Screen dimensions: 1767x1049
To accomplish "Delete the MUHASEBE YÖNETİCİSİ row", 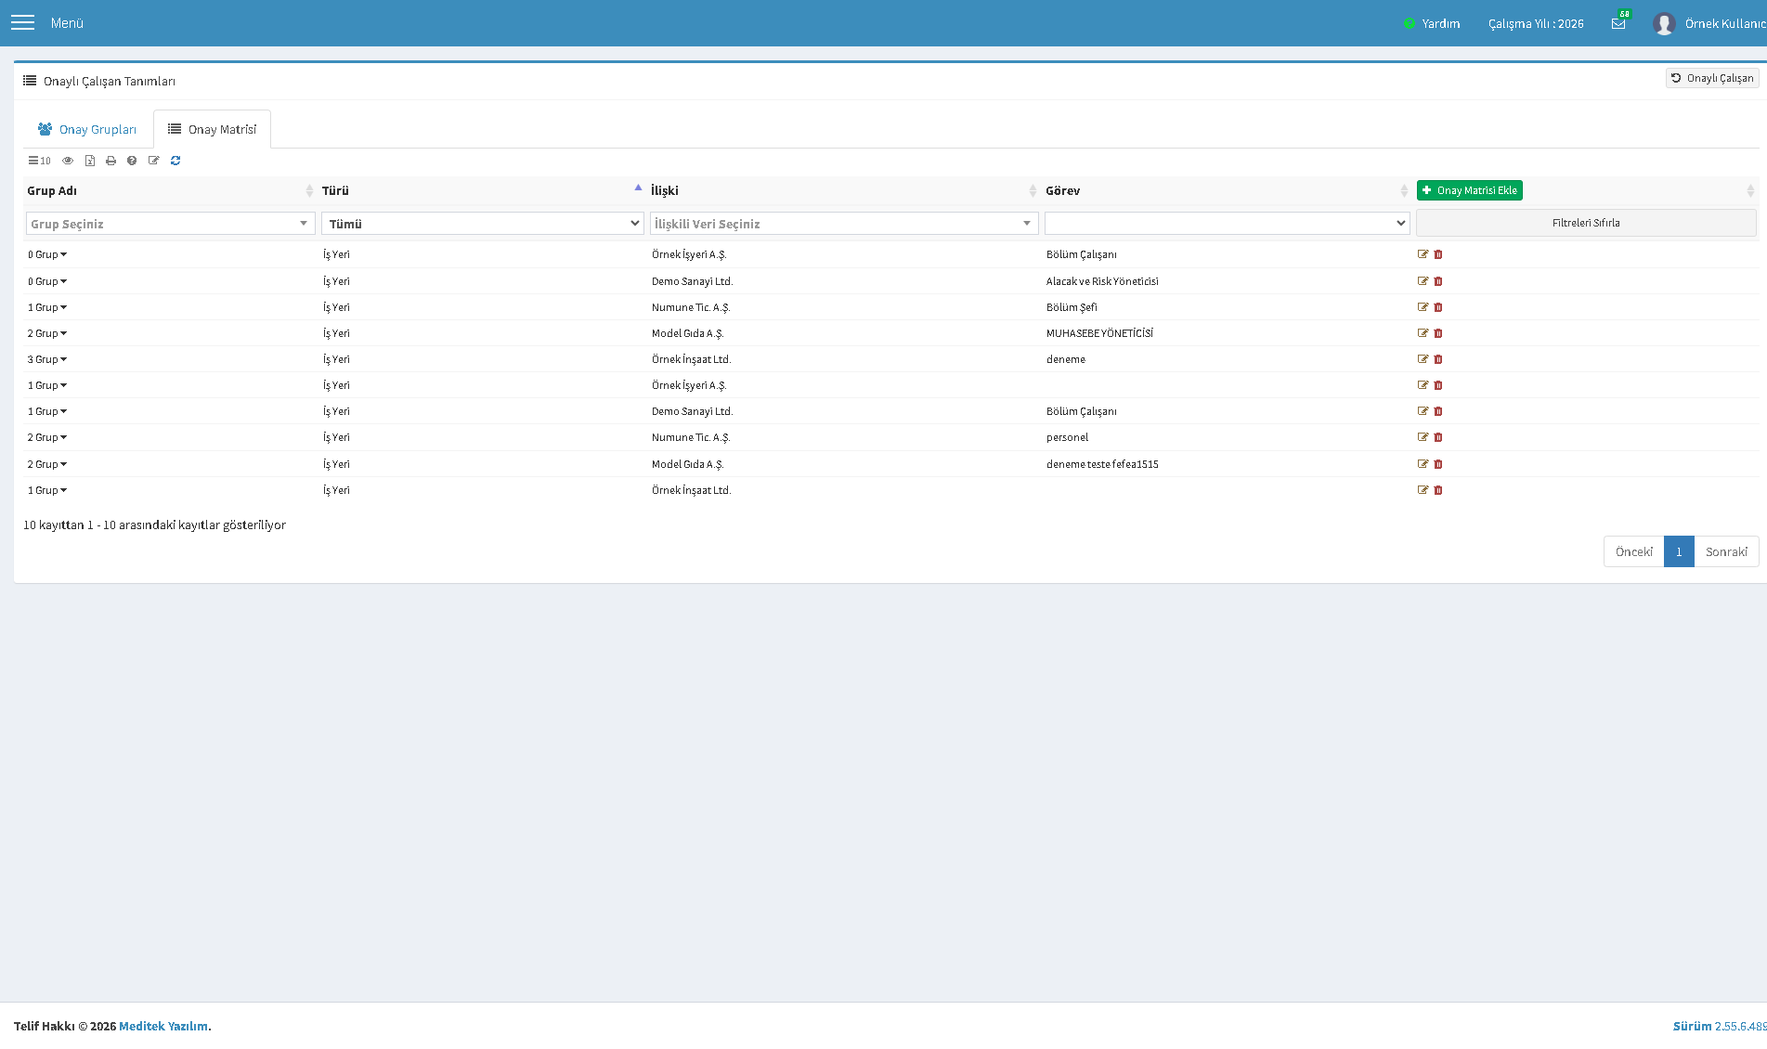I will tap(1438, 333).
